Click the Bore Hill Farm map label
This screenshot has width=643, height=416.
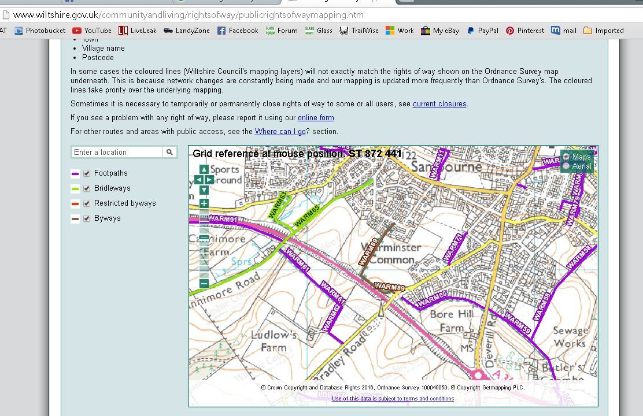[452, 321]
